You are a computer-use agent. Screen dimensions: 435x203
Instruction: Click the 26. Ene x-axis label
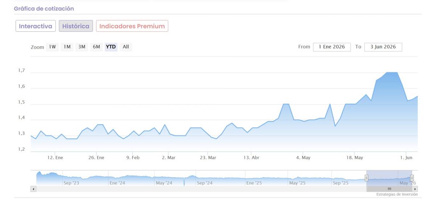tap(96, 157)
